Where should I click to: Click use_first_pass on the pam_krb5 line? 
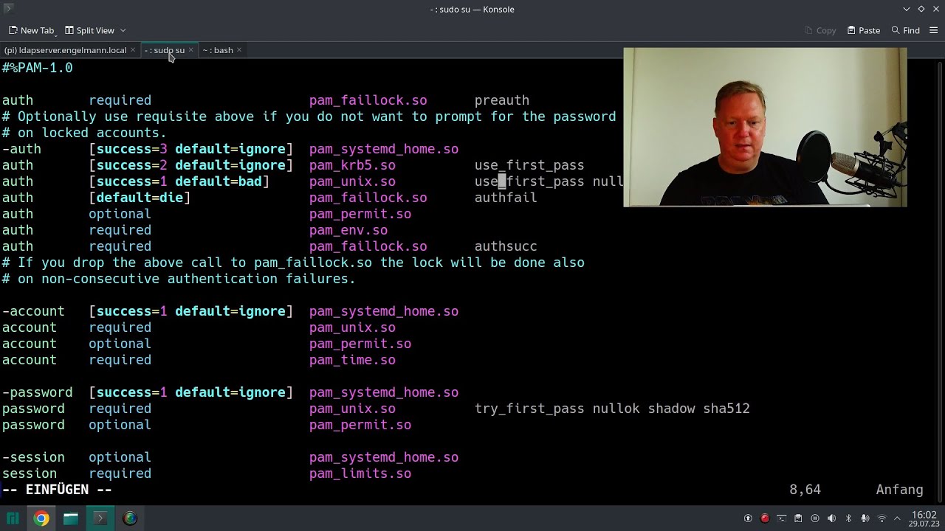(529, 165)
